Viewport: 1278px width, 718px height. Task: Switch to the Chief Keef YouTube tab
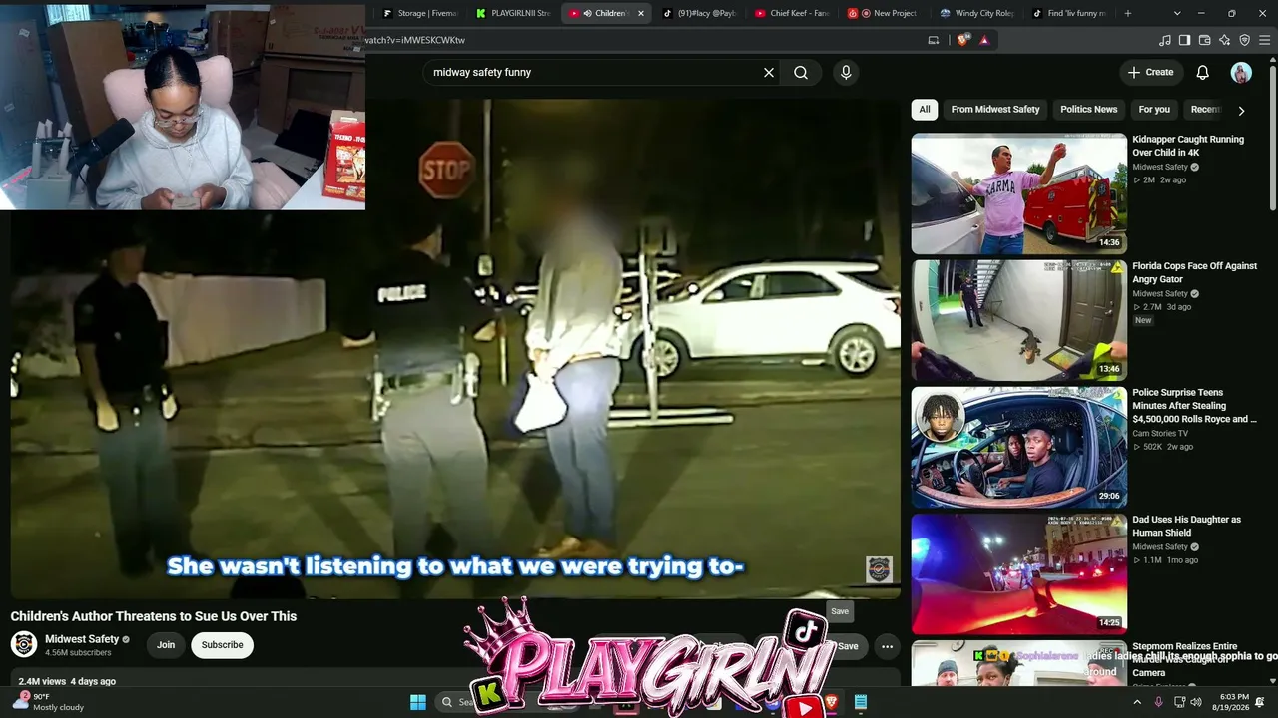pyautogui.click(x=792, y=13)
